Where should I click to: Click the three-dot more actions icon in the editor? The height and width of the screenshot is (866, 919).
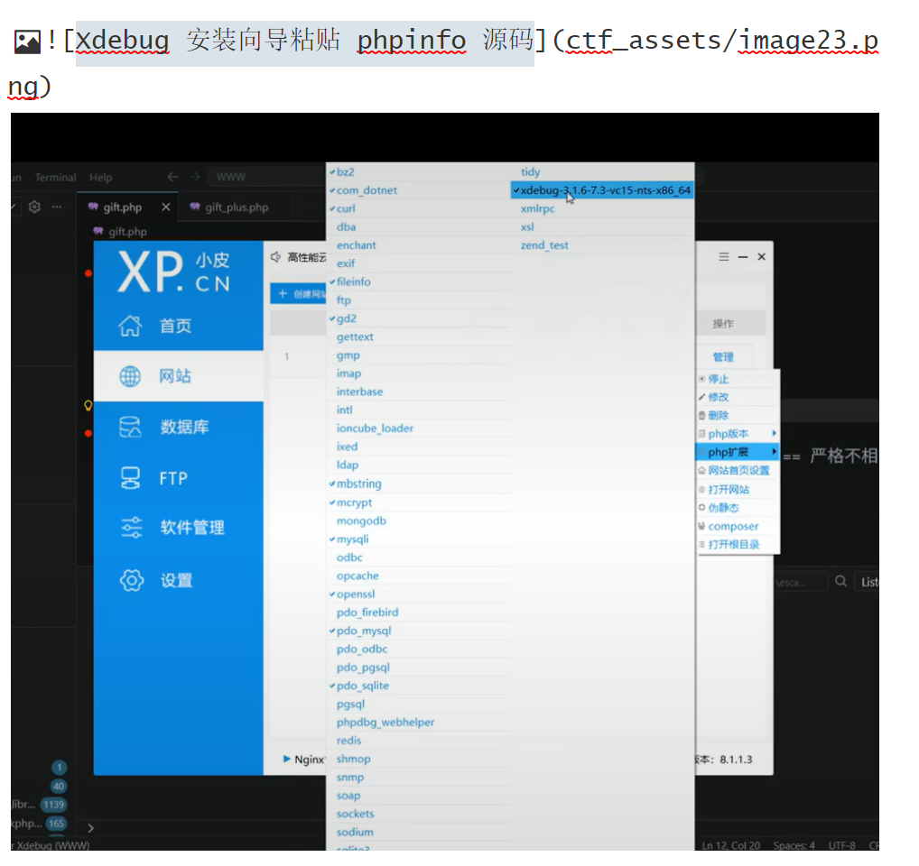click(x=56, y=207)
